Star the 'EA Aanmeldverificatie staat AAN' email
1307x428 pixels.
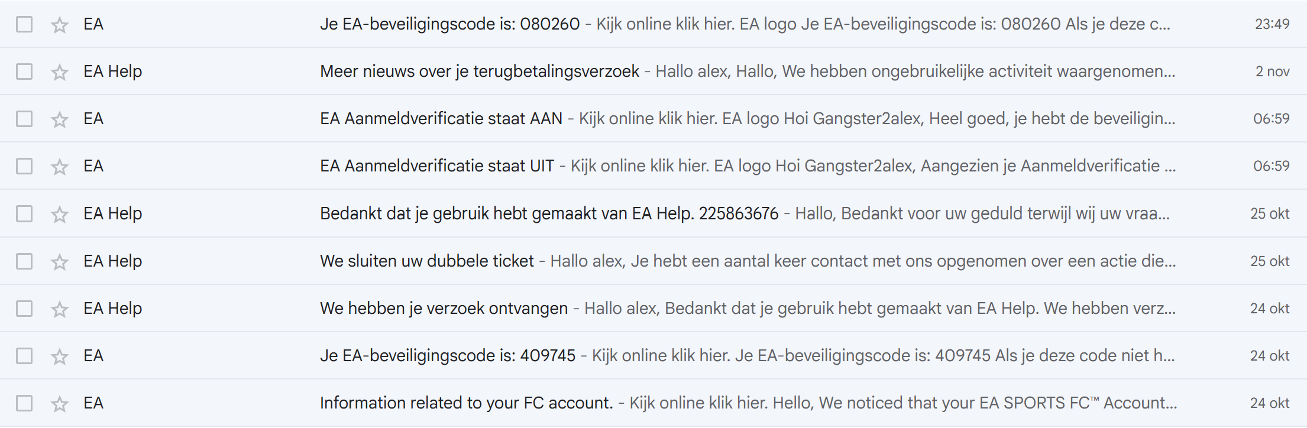point(60,119)
